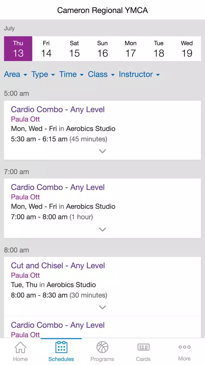Tap the Schedules calendar icon
This screenshot has height=365, width=205.
tap(61, 347)
